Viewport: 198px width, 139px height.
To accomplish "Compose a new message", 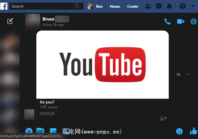I will tap(10, 21).
